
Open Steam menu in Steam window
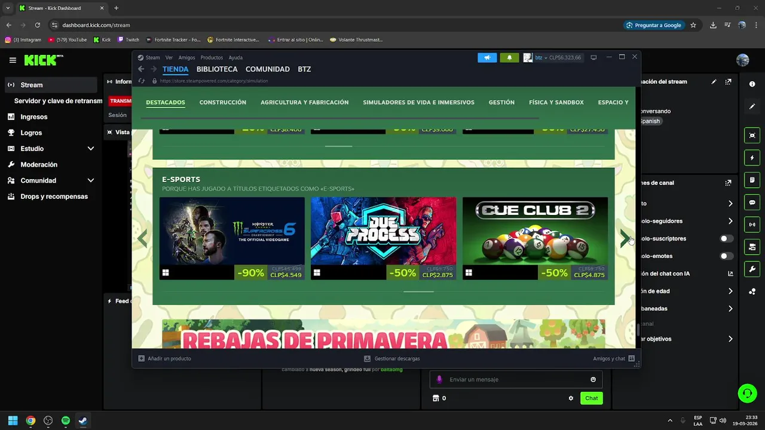tap(152, 57)
